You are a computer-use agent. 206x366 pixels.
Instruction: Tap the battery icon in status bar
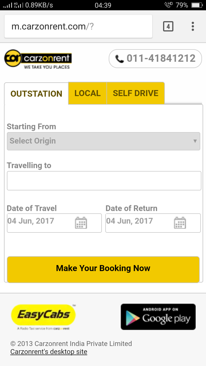tap(197, 5)
